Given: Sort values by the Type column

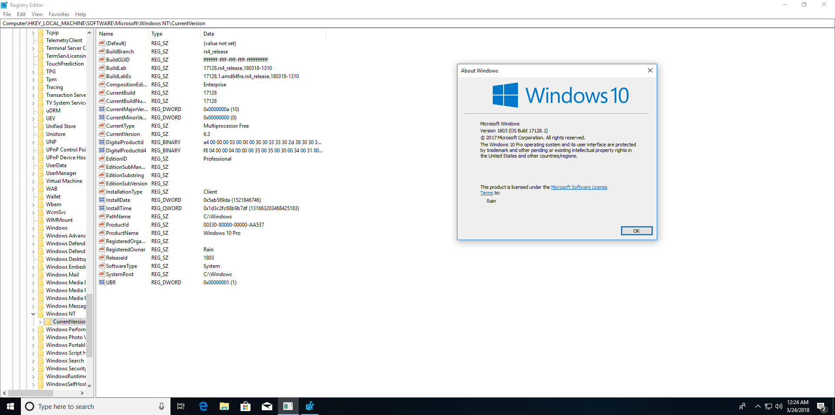Looking at the screenshot, I should click(175, 34).
